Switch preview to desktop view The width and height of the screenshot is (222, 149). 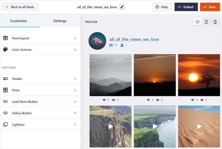pyautogui.click(x=197, y=22)
